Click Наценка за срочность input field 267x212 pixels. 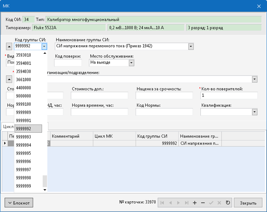pos(164,96)
